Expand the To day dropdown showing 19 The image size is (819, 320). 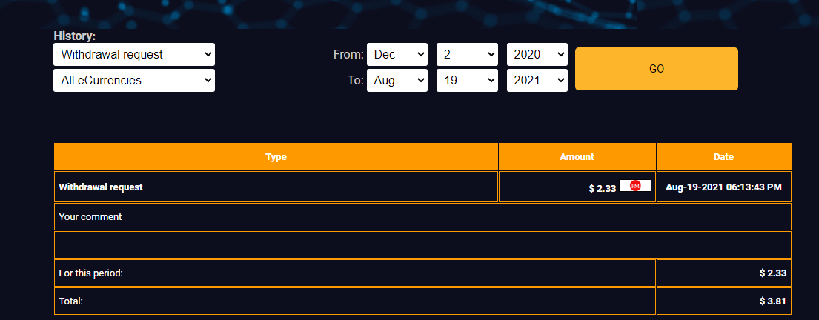tap(466, 81)
